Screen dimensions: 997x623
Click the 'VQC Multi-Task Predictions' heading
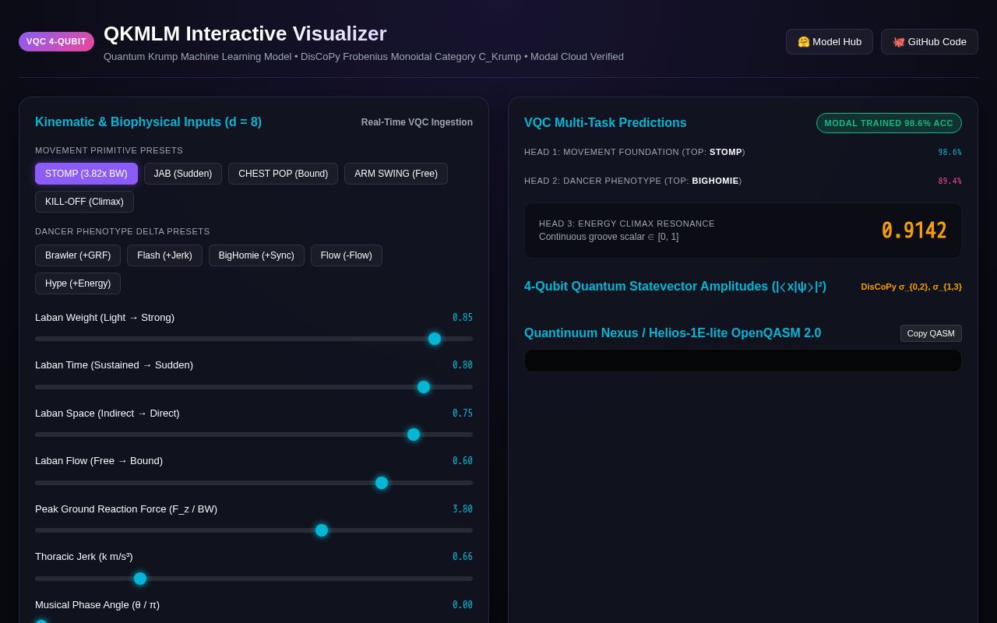coord(605,123)
